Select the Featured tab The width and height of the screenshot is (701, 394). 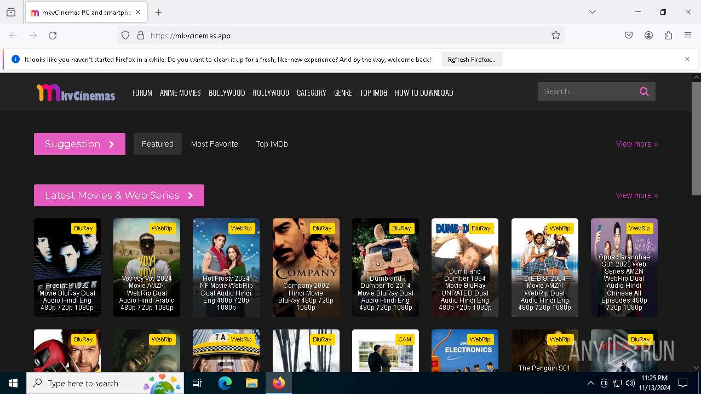pyautogui.click(x=158, y=144)
